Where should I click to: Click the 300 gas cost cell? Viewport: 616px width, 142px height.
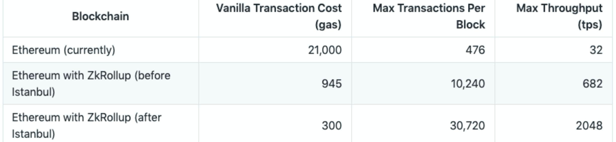click(x=332, y=125)
